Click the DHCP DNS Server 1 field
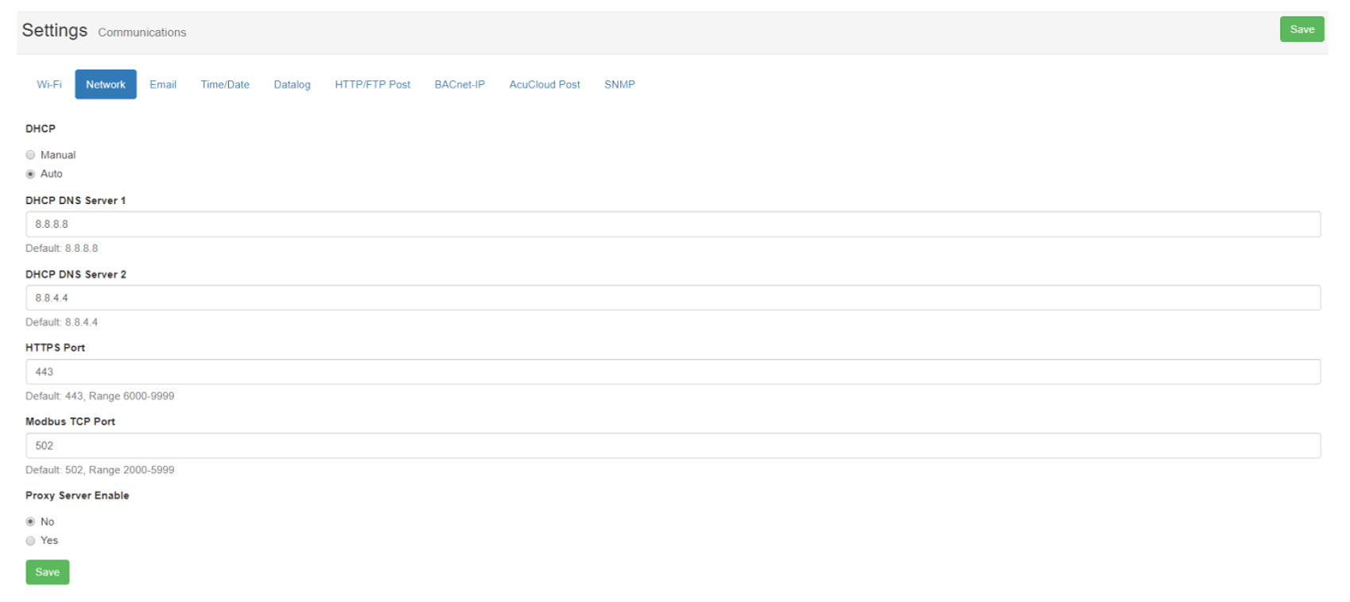This screenshot has height=602, width=1350. tap(673, 224)
